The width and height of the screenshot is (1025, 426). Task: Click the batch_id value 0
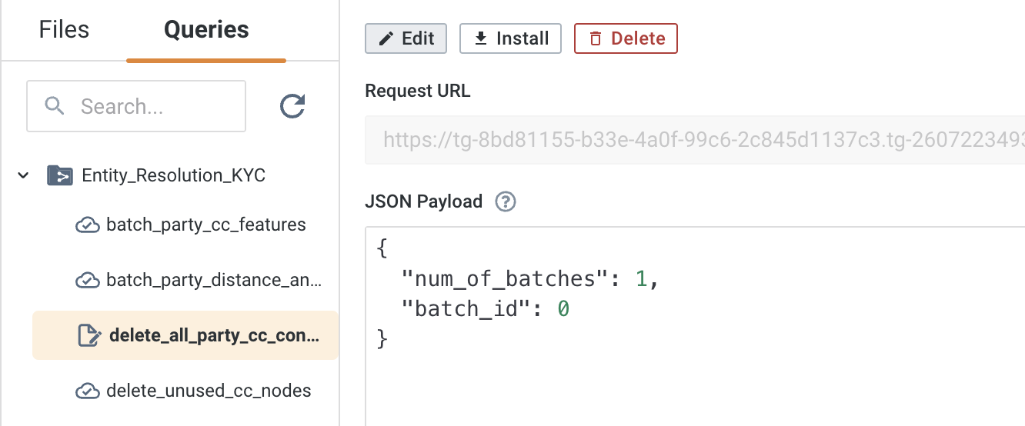tap(563, 309)
